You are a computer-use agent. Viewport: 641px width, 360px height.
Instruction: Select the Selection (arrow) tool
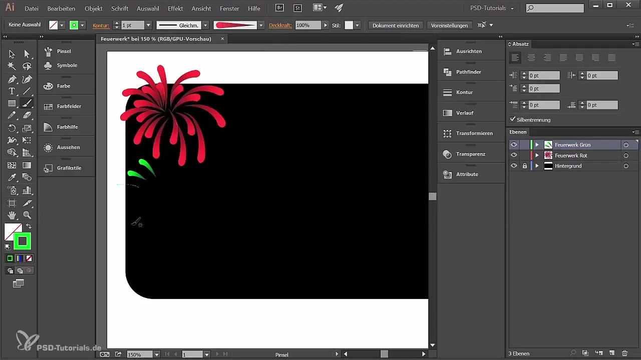pyautogui.click(x=12, y=53)
